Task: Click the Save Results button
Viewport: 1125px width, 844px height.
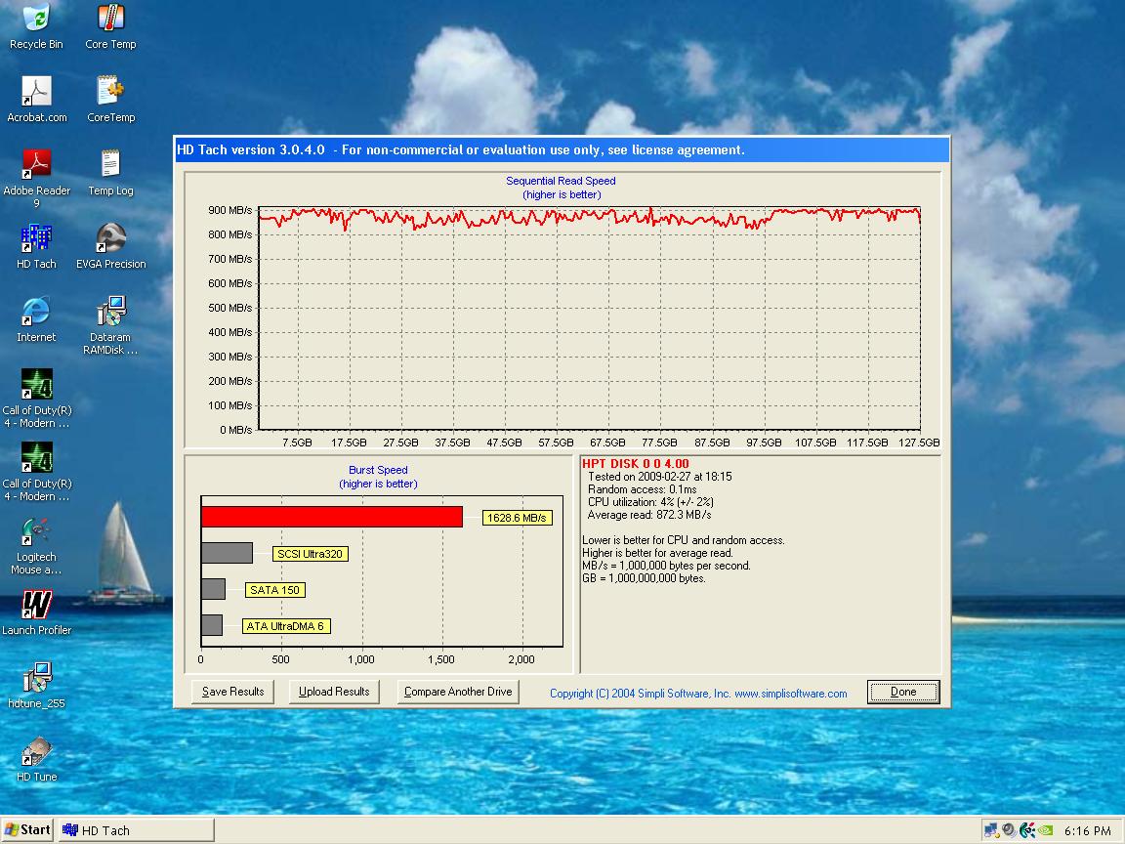Action: point(232,692)
